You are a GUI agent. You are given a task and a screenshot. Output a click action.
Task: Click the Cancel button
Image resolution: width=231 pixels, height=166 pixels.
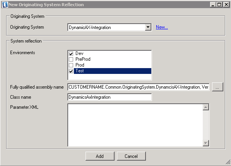click(x=131, y=156)
